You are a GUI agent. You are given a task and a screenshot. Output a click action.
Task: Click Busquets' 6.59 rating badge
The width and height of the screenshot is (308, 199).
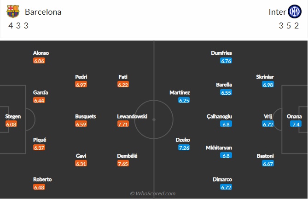81,124
